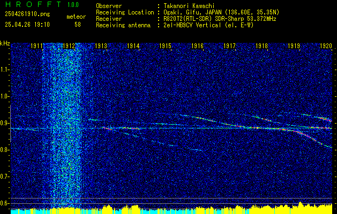
Task: Click the 0.8 kHz frequency tick label
Action: tap(5, 150)
